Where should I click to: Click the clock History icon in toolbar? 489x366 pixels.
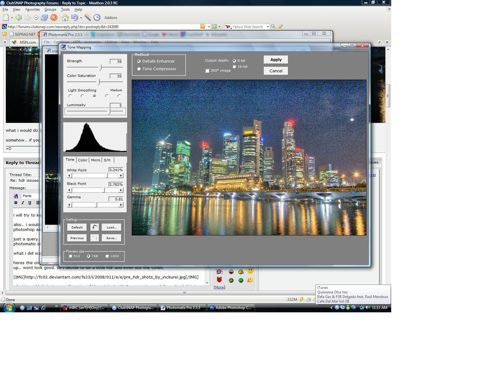[97, 18]
